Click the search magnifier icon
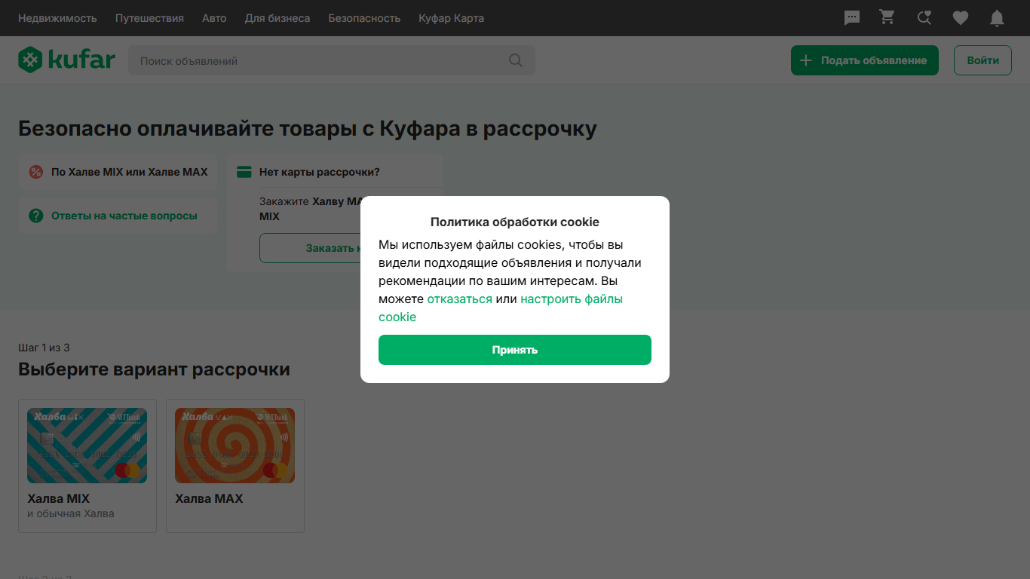1030x579 pixels. (516, 60)
